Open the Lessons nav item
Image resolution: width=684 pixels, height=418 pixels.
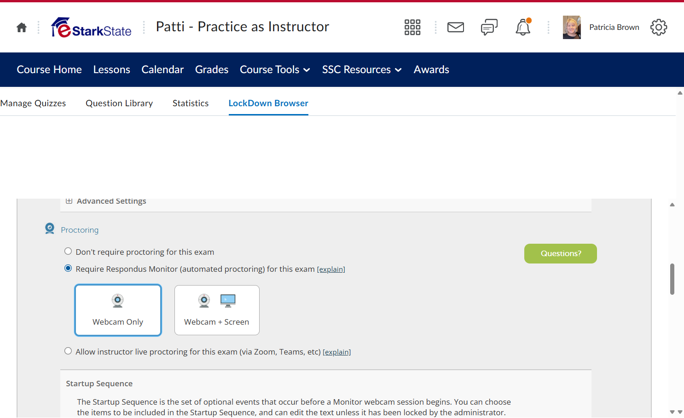[112, 69]
